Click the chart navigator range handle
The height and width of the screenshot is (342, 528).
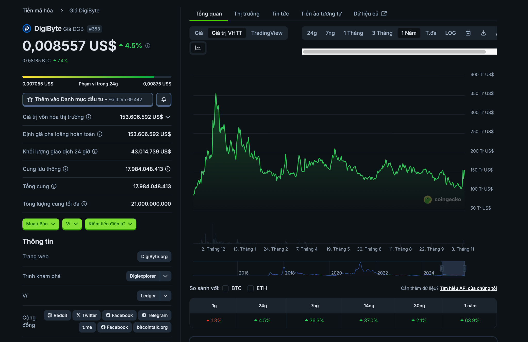coord(442,269)
